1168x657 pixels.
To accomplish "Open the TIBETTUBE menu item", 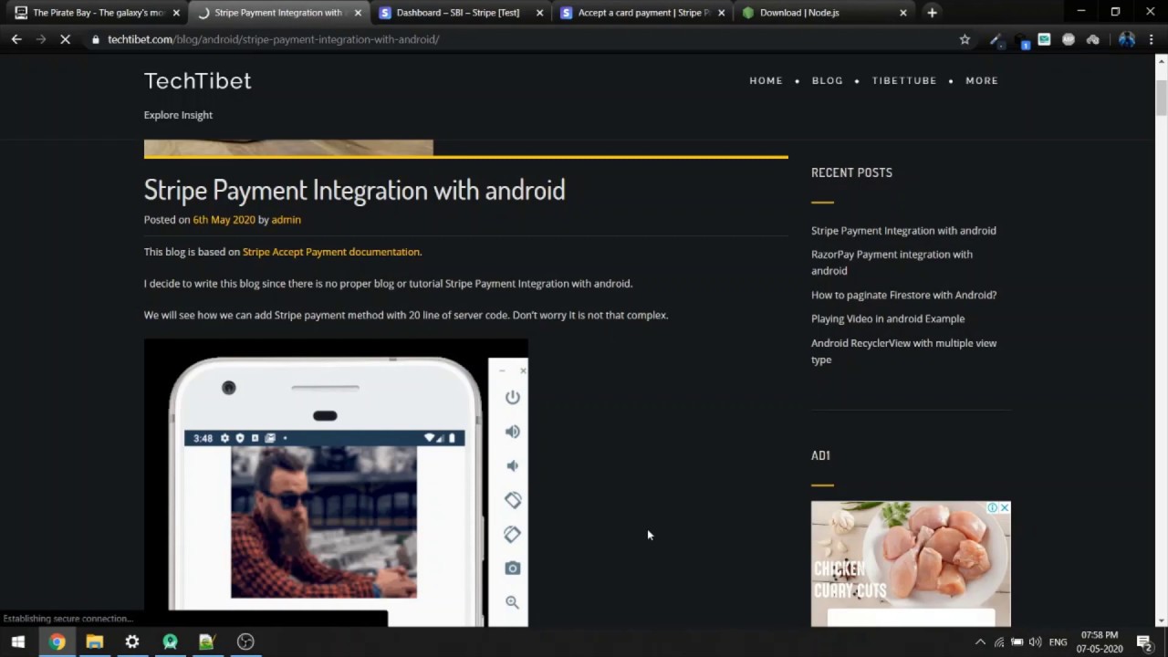I will pos(904,80).
